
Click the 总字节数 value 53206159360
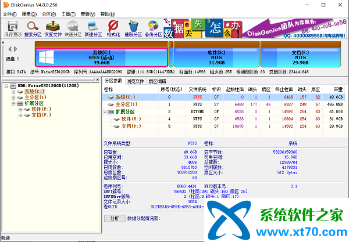point(285,152)
